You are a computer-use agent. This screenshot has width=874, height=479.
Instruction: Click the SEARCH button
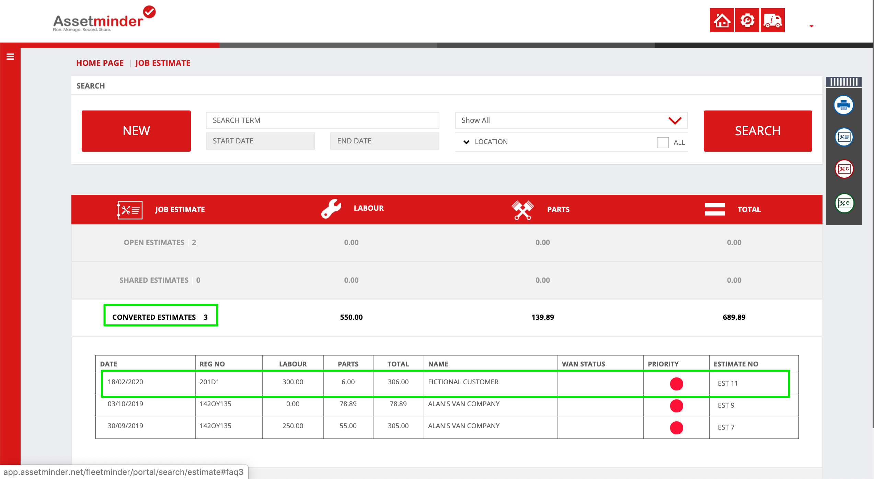tap(758, 131)
